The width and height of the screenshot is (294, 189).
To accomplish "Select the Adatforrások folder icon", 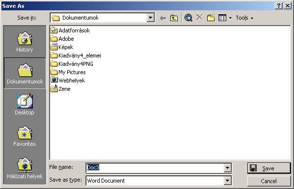I will coord(54,30).
